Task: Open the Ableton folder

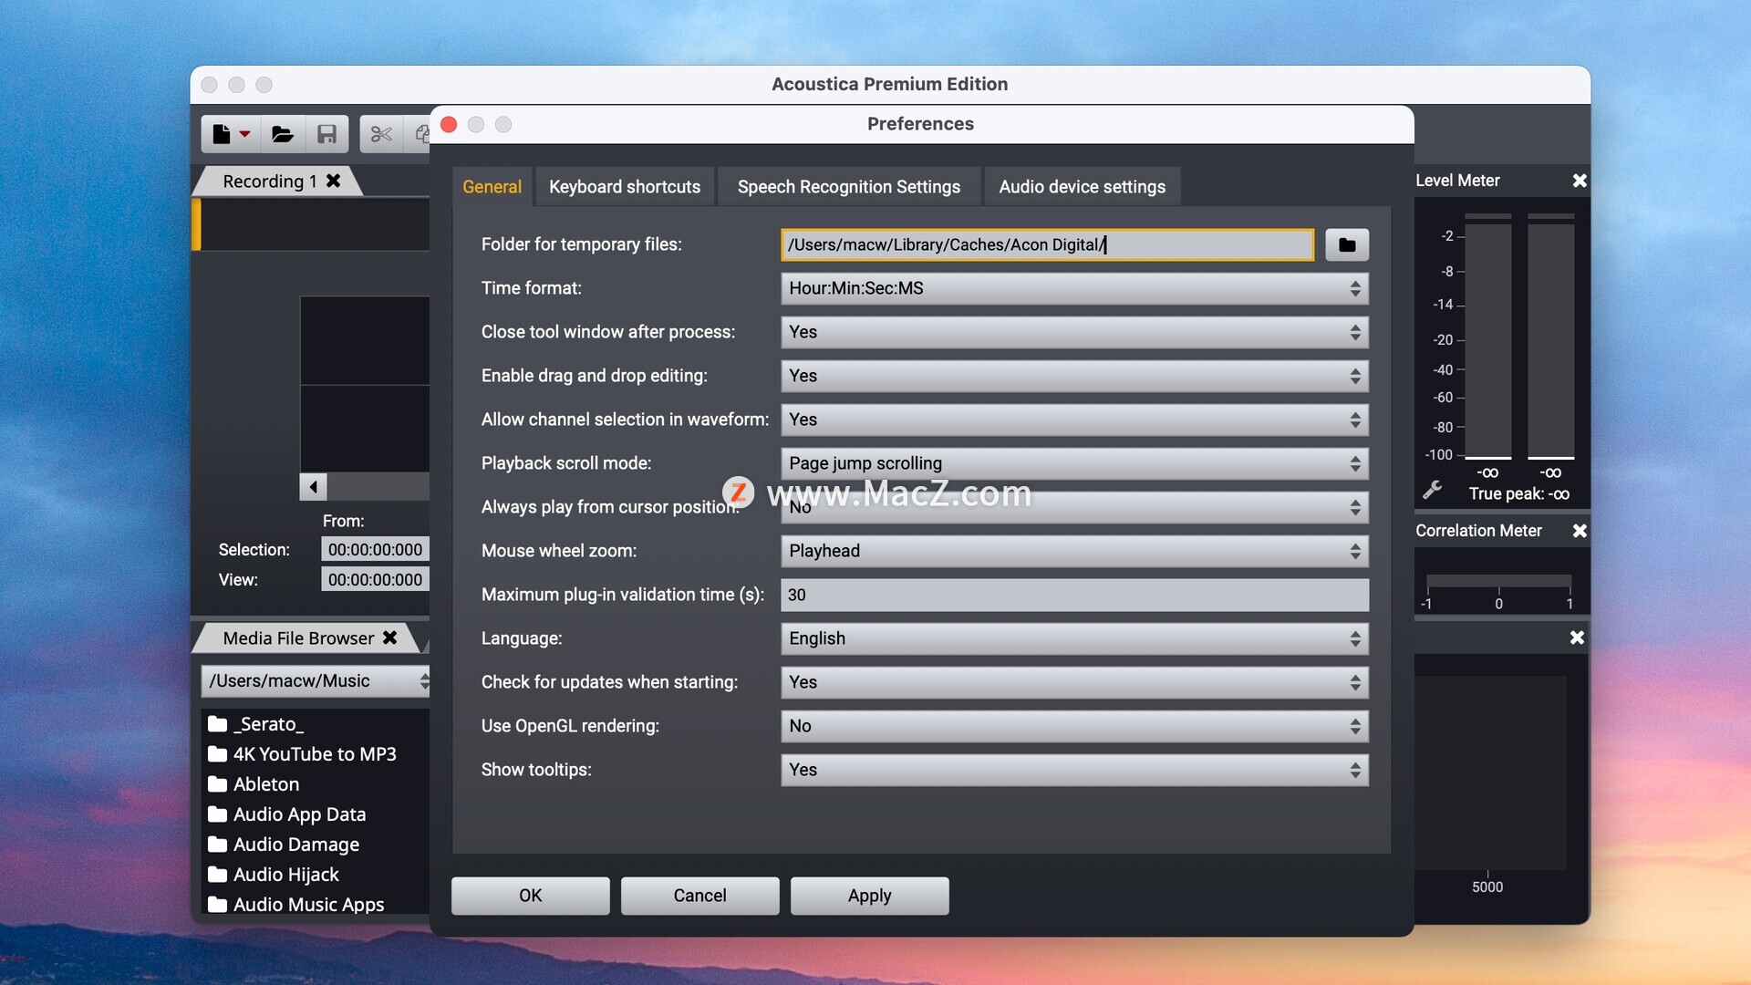Action: click(254, 784)
